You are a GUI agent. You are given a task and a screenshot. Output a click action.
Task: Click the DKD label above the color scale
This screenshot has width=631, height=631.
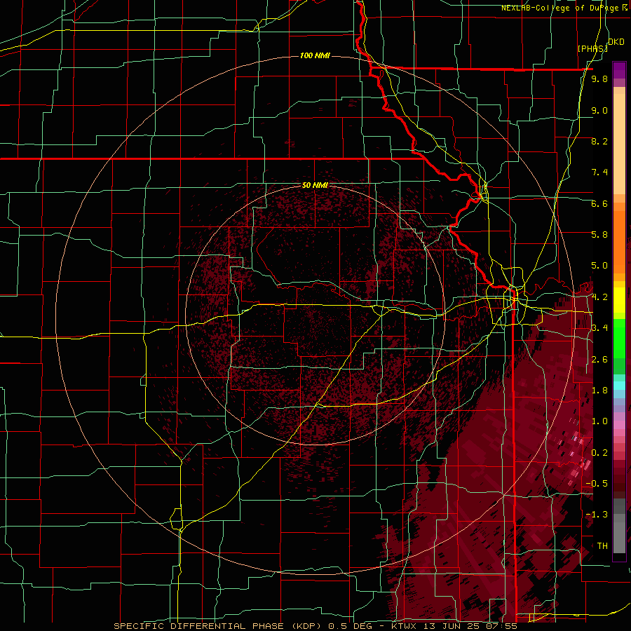pos(616,42)
